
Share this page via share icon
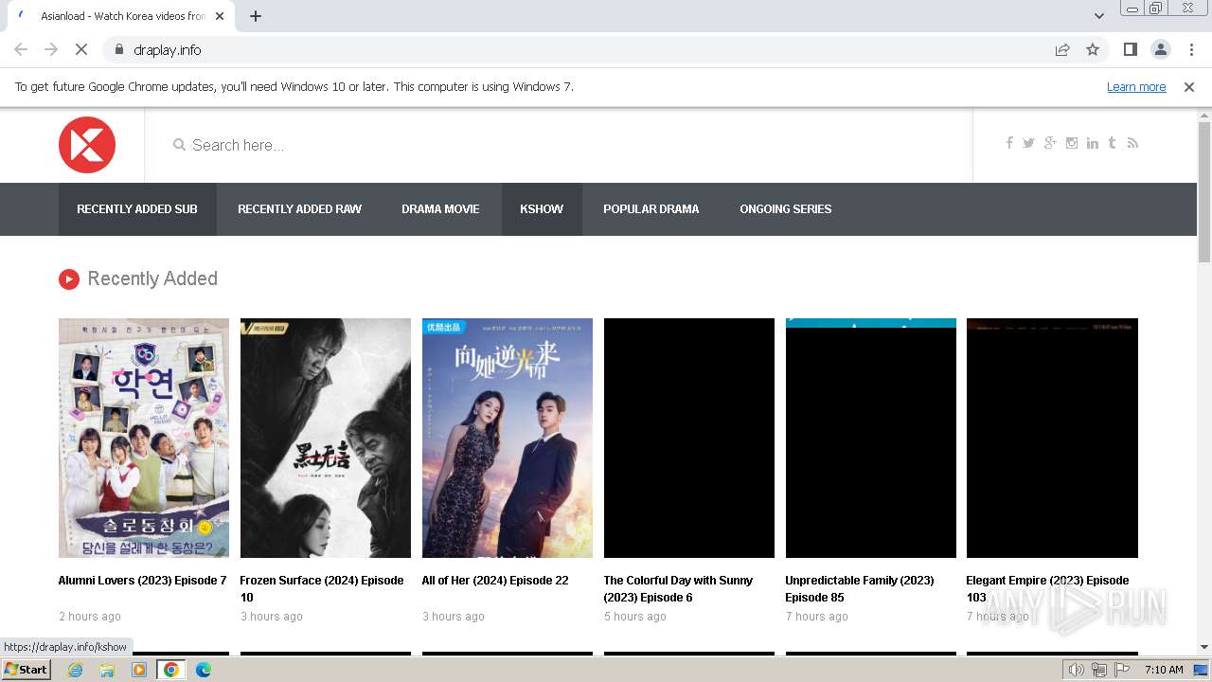click(x=1062, y=49)
